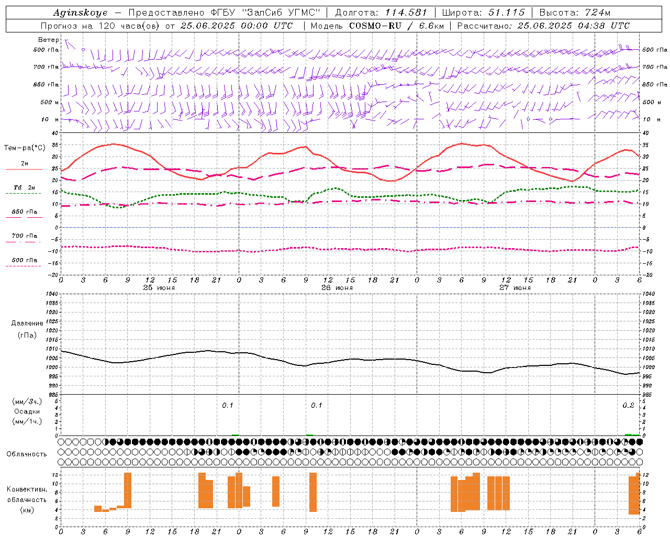
Task: Click the (км) unit of convective cloud panel
Action: tap(27, 510)
